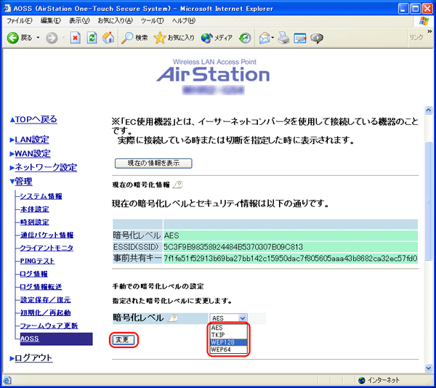Open the 初期化/再起動 link
Image resolution: width=436 pixels, height=388 pixels.
tap(45, 312)
